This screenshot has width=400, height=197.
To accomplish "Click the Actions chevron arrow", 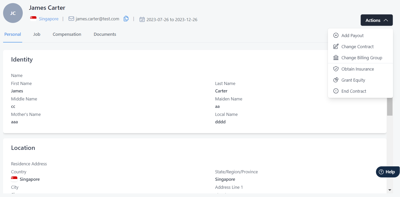I will [x=386, y=20].
